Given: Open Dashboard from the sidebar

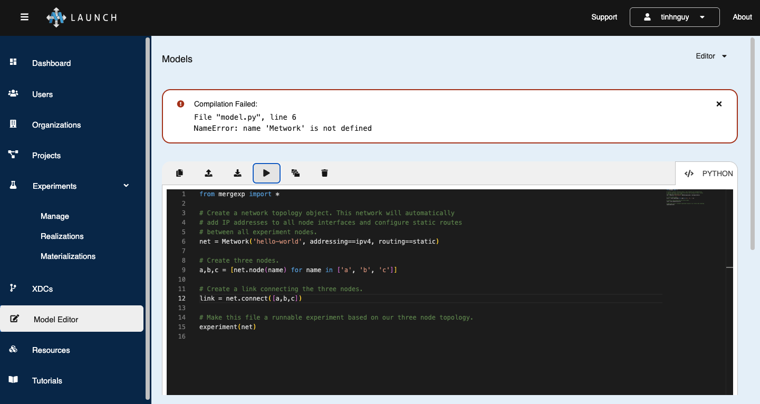Looking at the screenshot, I should pyautogui.click(x=51, y=63).
